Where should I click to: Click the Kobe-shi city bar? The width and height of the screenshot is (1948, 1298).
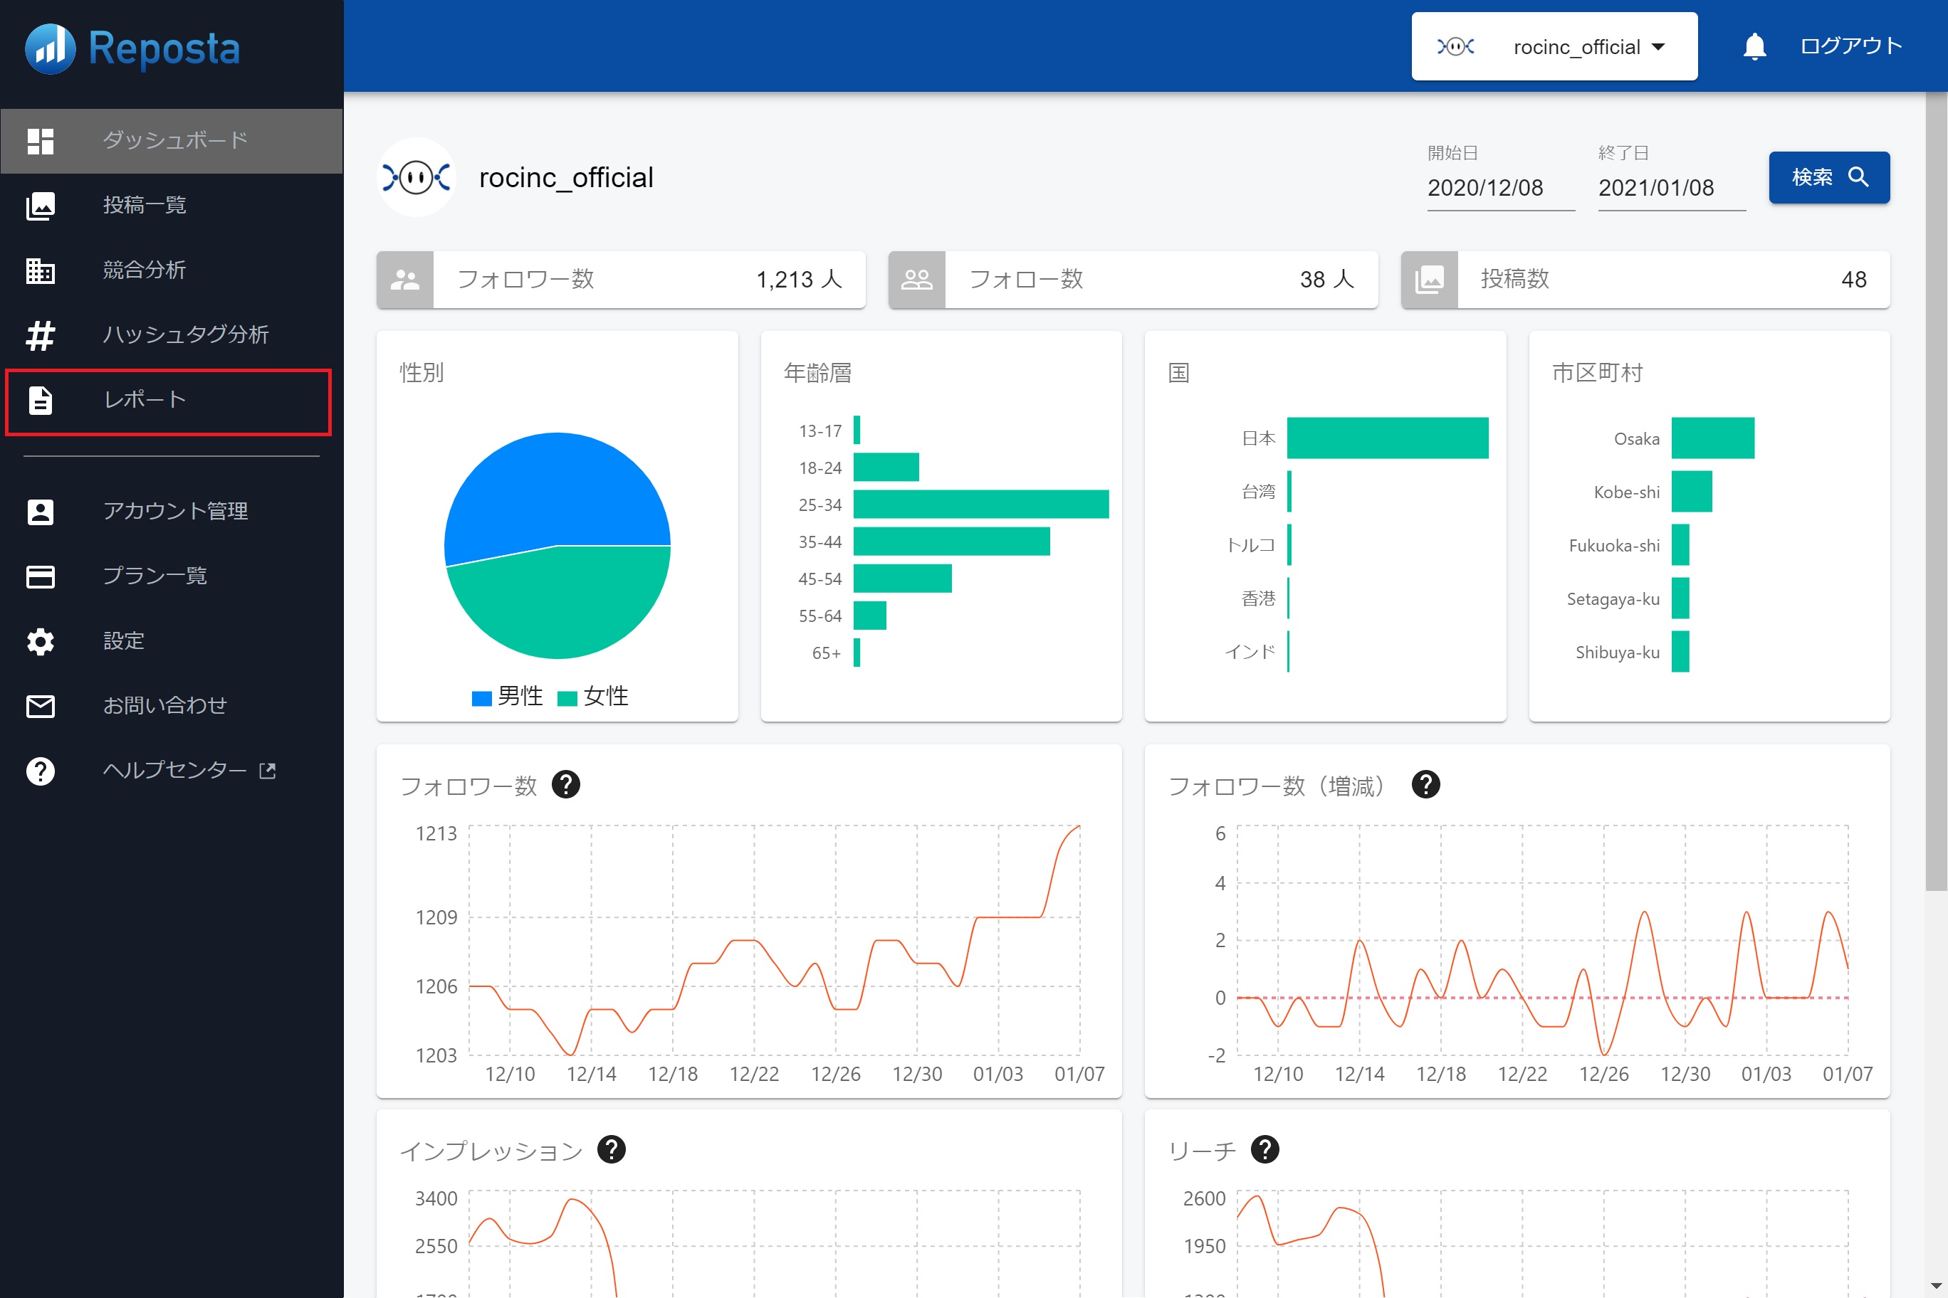[x=1691, y=492]
